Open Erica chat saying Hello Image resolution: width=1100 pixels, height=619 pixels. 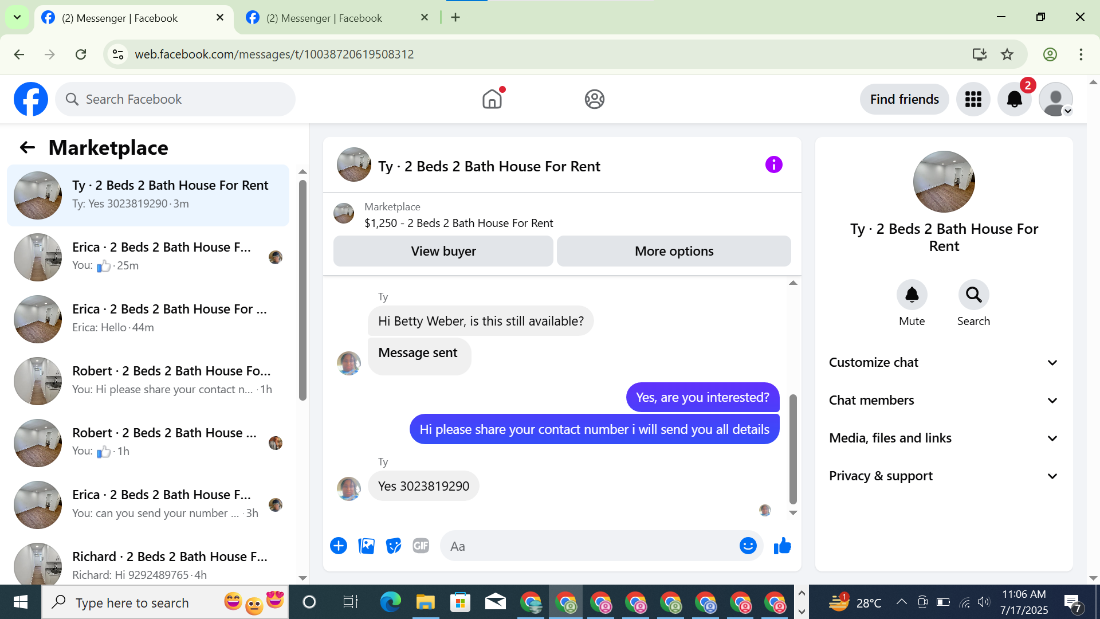coord(148,319)
